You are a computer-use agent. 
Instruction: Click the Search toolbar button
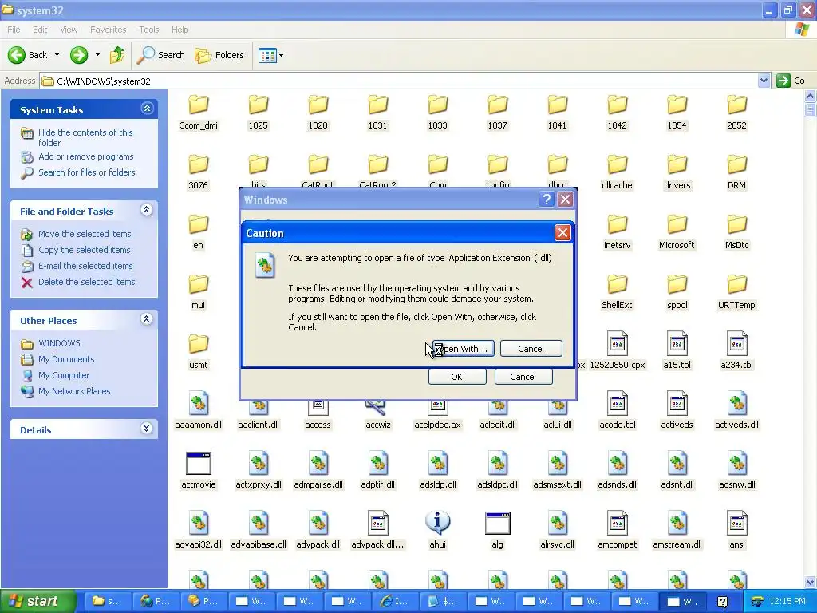click(160, 55)
